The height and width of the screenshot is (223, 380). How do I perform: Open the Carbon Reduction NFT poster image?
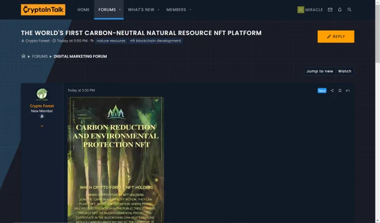point(116,160)
